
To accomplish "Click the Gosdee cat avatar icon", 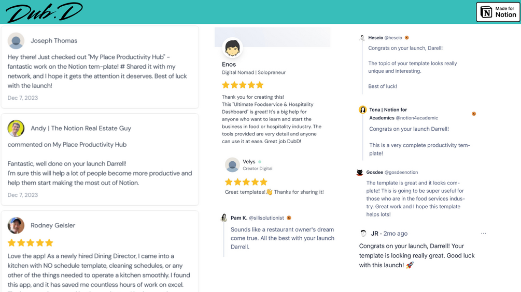I will pos(360,173).
